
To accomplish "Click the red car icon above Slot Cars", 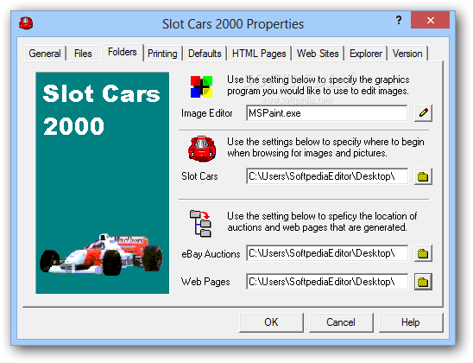I will [202, 149].
